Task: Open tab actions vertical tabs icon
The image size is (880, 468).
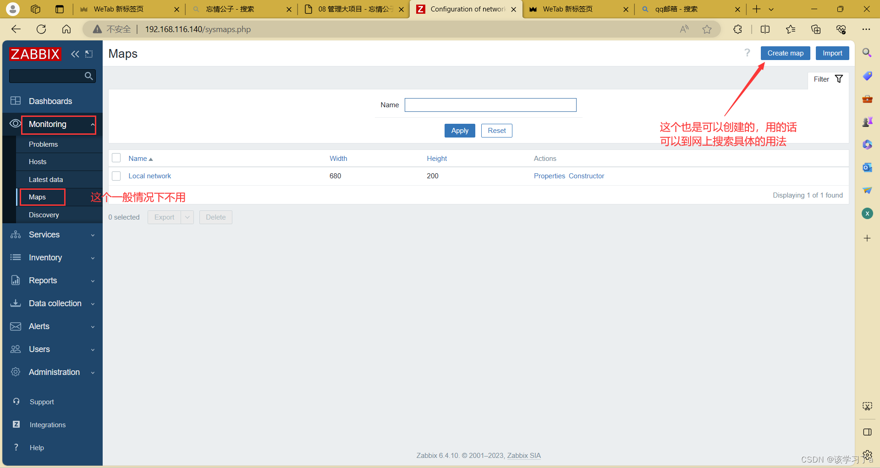Action: tap(60, 9)
